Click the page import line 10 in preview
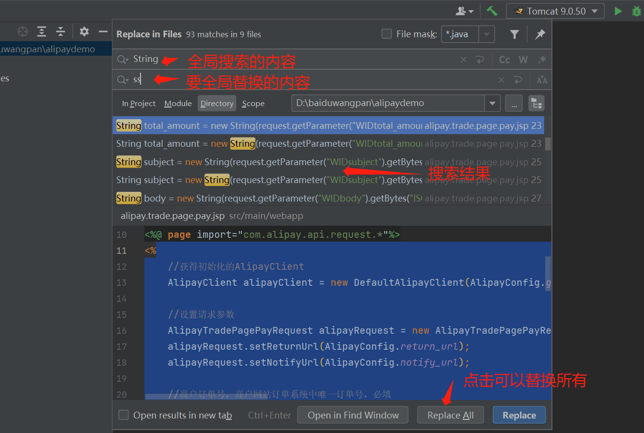644x433 pixels. click(272, 234)
